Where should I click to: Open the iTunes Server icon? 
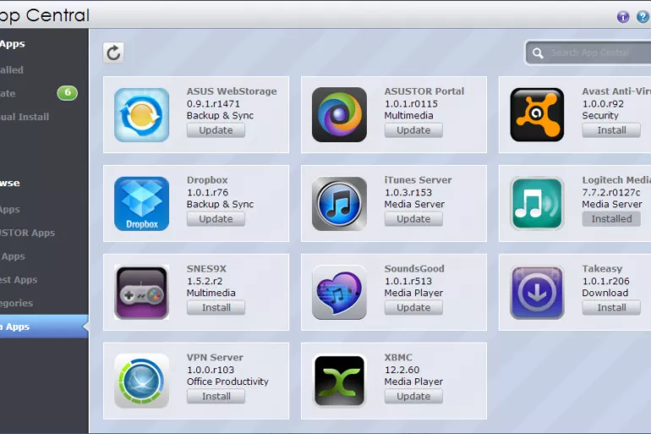339,204
